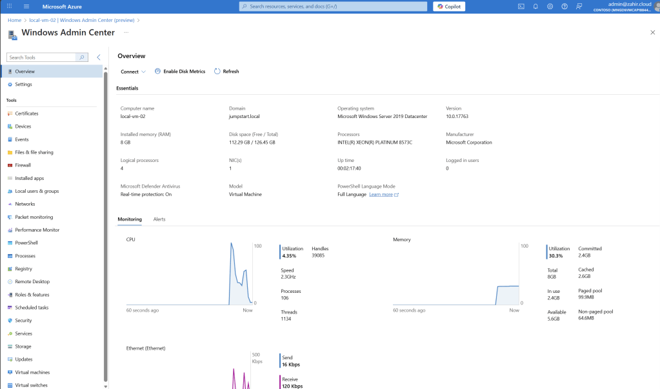Open the PowerShell tool

point(26,243)
